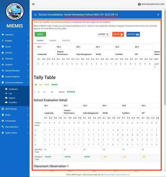
Task: Click the Indicators sidebar icon
Action: coord(3,35)
